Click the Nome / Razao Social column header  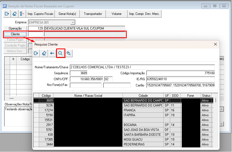[x=88, y=96]
